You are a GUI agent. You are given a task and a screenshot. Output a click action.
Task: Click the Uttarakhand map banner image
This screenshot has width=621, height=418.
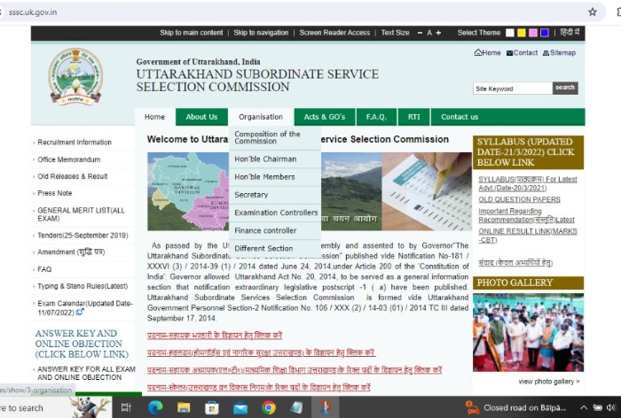188,191
